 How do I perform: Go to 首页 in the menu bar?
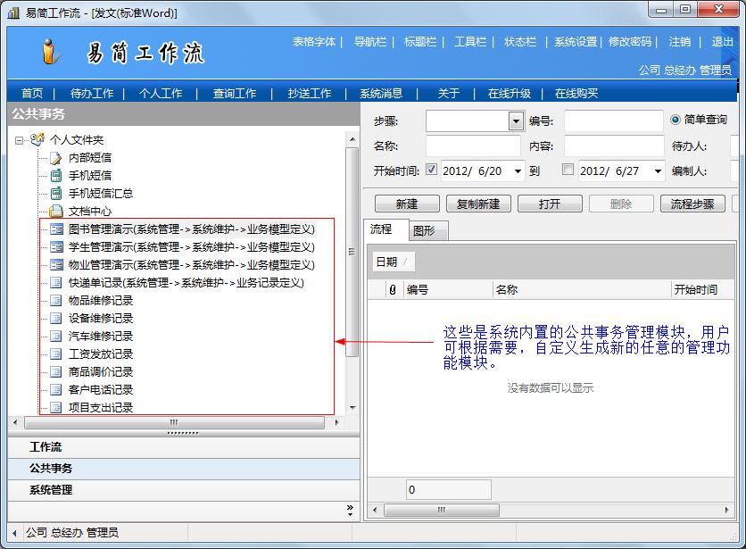tap(32, 94)
